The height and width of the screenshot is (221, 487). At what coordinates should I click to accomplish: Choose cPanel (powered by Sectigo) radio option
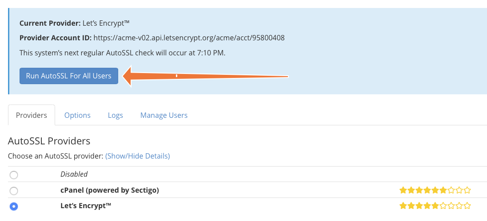[x=14, y=191]
